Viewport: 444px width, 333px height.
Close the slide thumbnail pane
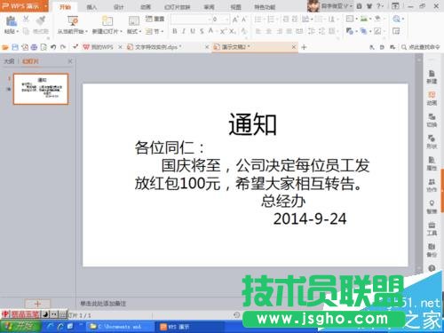[x=70, y=61]
